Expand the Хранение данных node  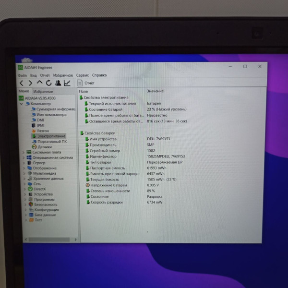(24, 179)
